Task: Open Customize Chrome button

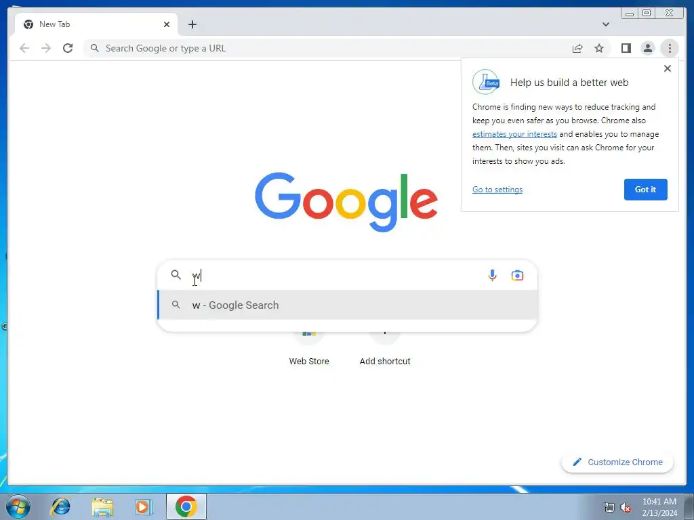Action: point(617,462)
